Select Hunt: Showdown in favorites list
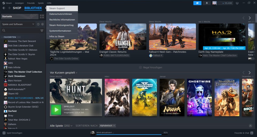The width and height of the screenshot is (257, 137). (x=17, y=76)
